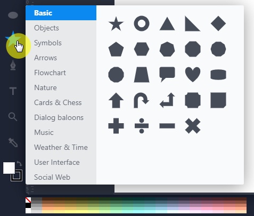This screenshot has width=254, height=216.
Task: Choose the no-color swatch in palette
Action: pos(28,200)
